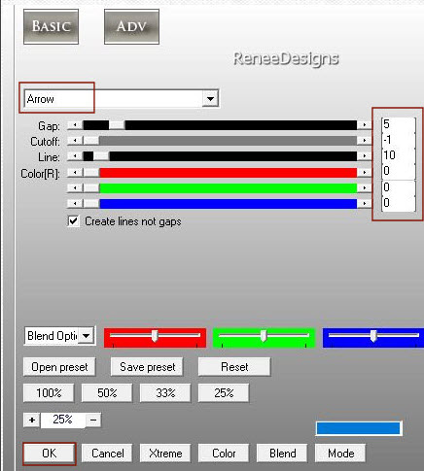The image size is (424, 471).
Task: Switch to the Adv tab
Action: tap(131, 26)
